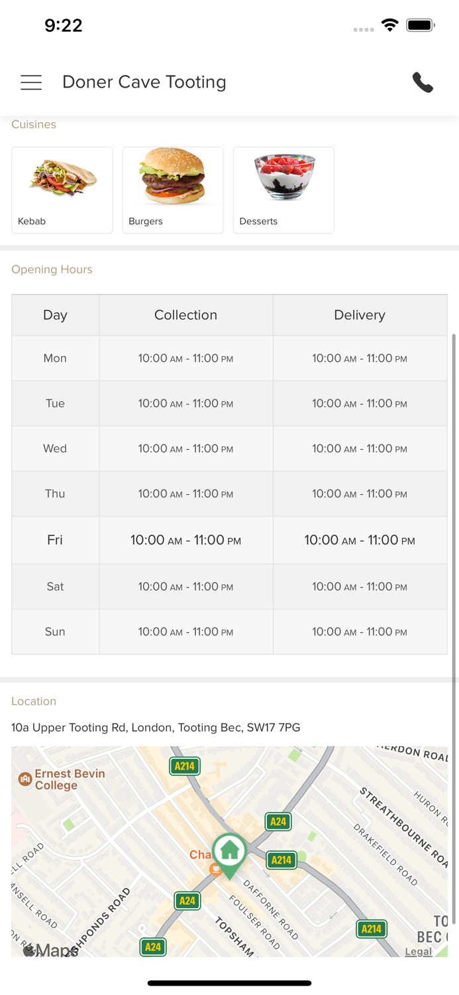Screen dimensions: 459x995
Task: Select the Kebab cuisine card
Action: 62,190
